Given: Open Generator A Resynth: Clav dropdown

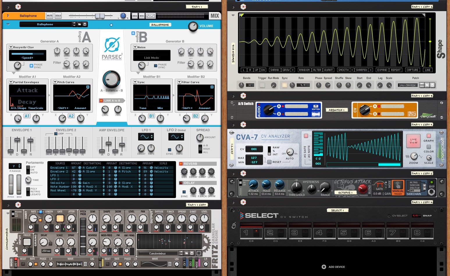Looking at the screenshot, I should (11, 47).
